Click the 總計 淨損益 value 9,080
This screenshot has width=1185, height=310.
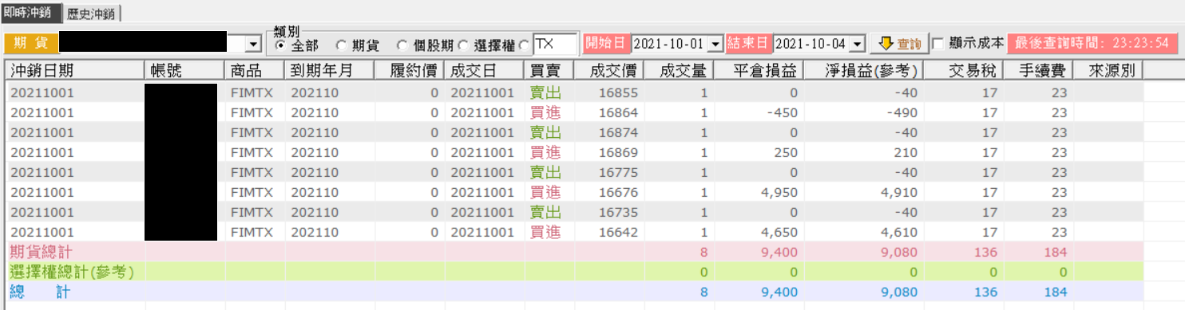tap(900, 292)
